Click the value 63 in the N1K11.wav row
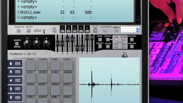This screenshot has height=103, width=183. [72, 12]
